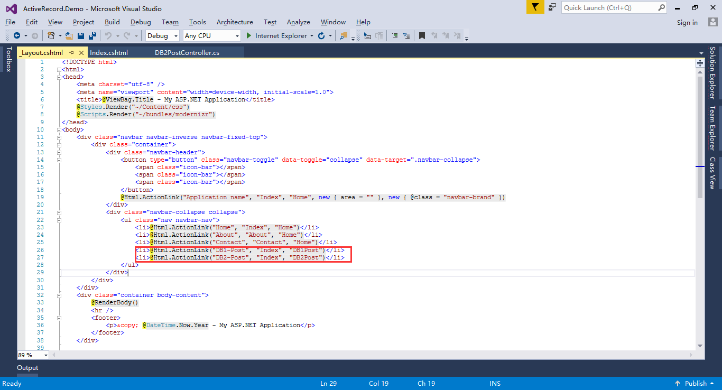Screen dimensions: 722x390
Task: Open the Tools menu
Action: click(198, 22)
